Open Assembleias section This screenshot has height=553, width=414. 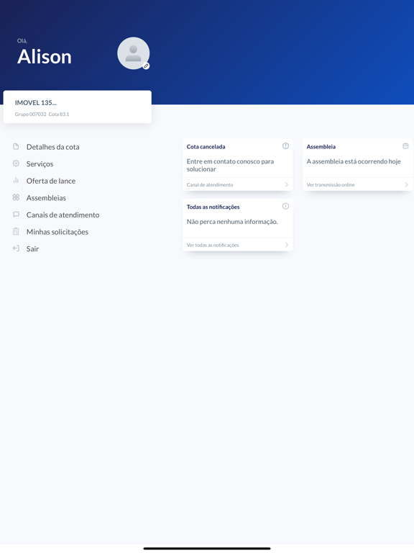point(46,197)
